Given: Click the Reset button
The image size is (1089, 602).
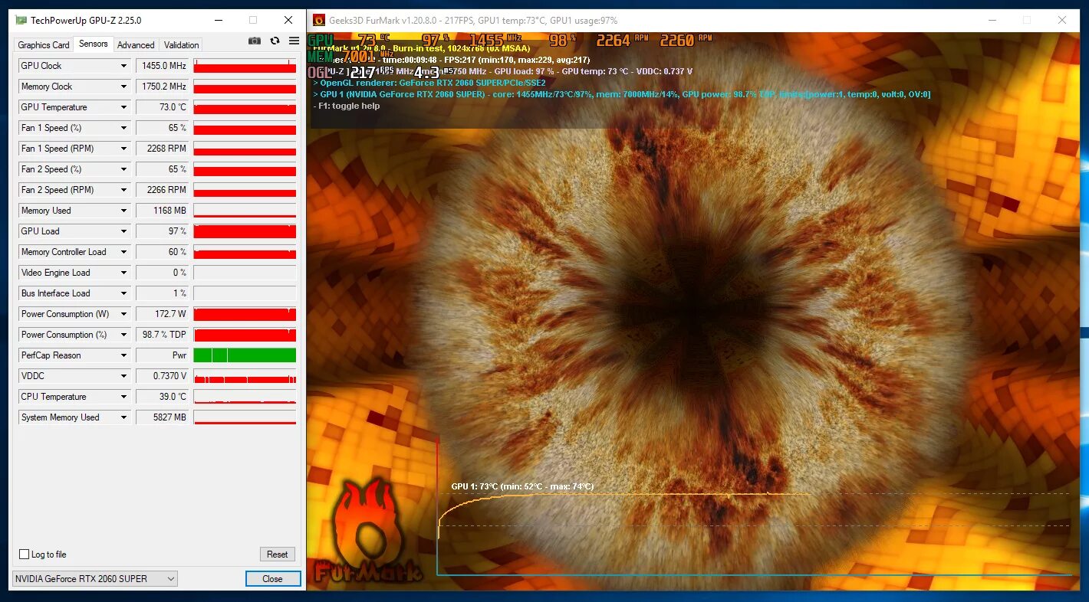Looking at the screenshot, I should point(278,555).
